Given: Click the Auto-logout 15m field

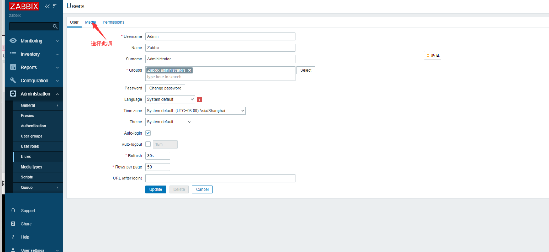Looking at the screenshot, I should point(165,145).
